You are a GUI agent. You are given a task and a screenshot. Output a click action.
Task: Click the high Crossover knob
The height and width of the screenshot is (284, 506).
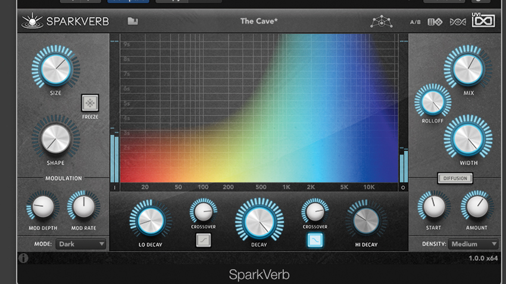click(x=315, y=212)
